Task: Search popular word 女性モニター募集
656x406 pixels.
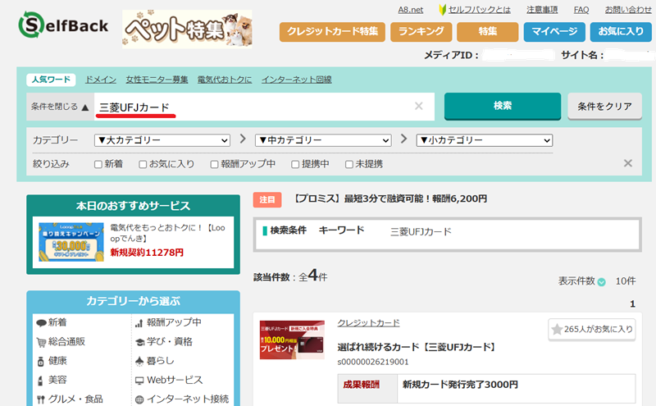Action: pos(157,80)
